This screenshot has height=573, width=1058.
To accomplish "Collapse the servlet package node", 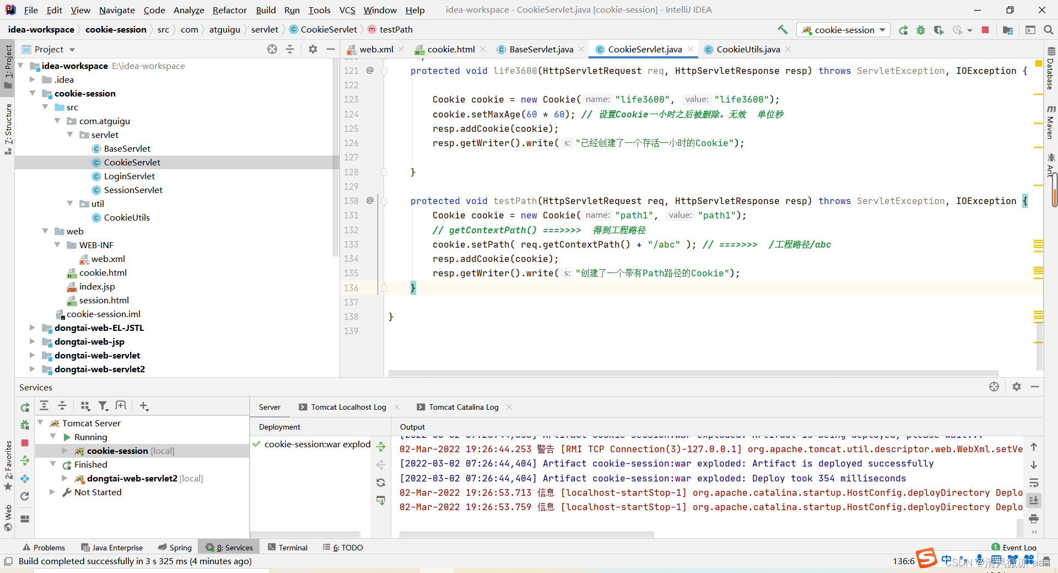I will 70,135.
